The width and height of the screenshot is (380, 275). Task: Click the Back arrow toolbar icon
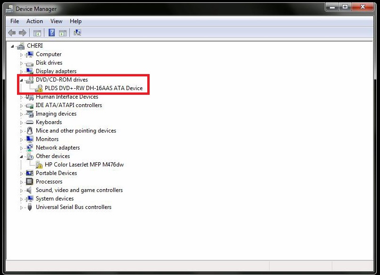click(x=12, y=33)
